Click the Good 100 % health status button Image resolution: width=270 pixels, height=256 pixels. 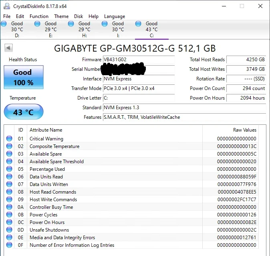click(24, 77)
